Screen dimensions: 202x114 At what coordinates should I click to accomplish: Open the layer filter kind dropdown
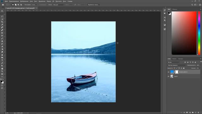[174, 62]
